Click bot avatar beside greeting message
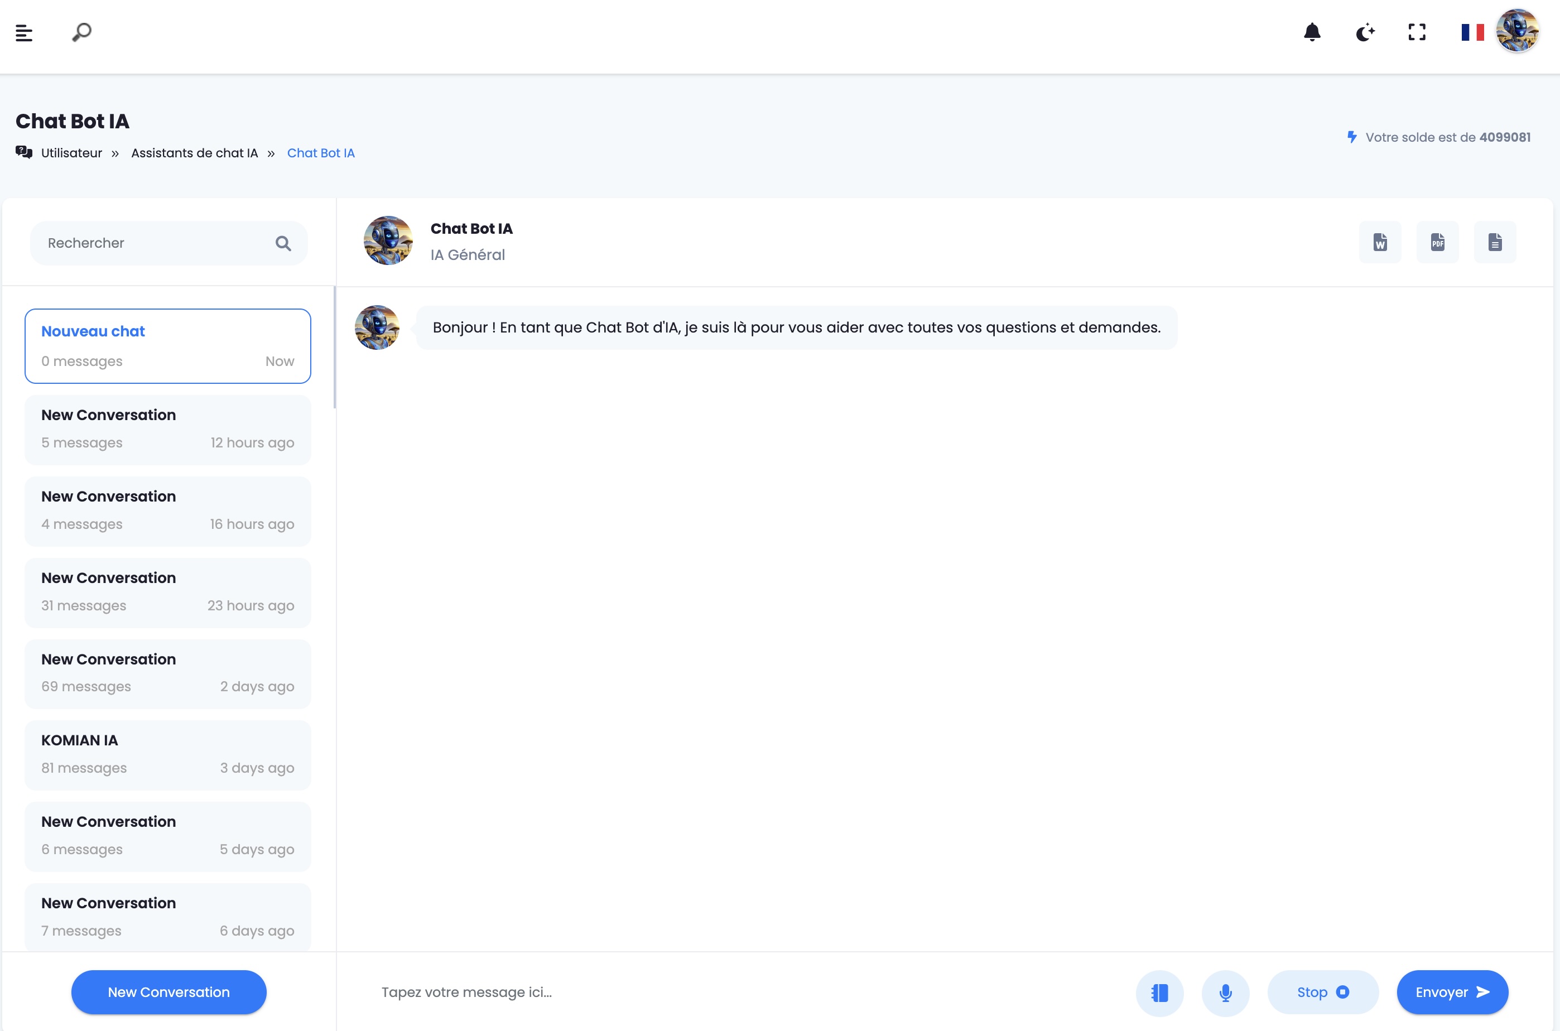Image resolution: width=1560 pixels, height=1031 pixels. click(x=377, y=327)
